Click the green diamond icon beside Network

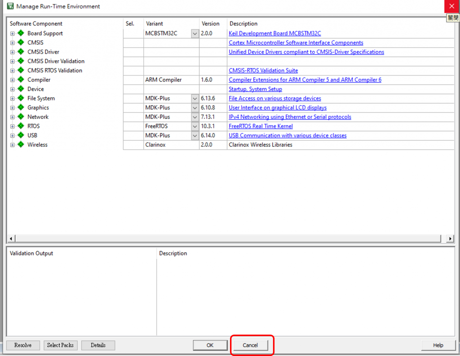click(x=21, y=116)
